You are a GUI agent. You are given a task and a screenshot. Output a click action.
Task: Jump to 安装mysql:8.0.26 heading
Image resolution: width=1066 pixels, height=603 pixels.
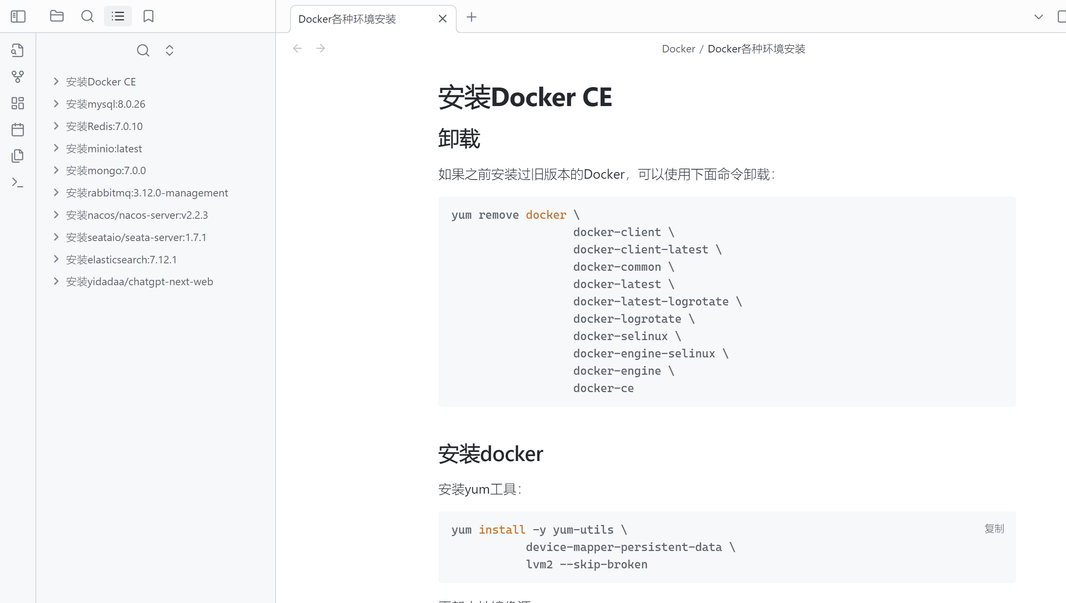pyautogui.click(x=106, y=104)
